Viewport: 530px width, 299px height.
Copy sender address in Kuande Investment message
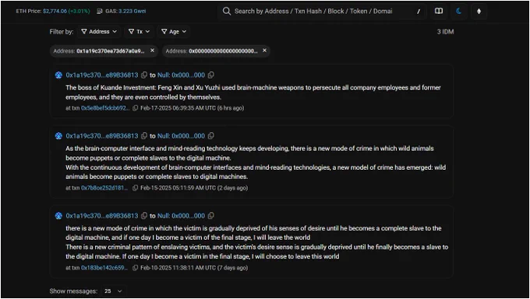click(x=144, y=75)
